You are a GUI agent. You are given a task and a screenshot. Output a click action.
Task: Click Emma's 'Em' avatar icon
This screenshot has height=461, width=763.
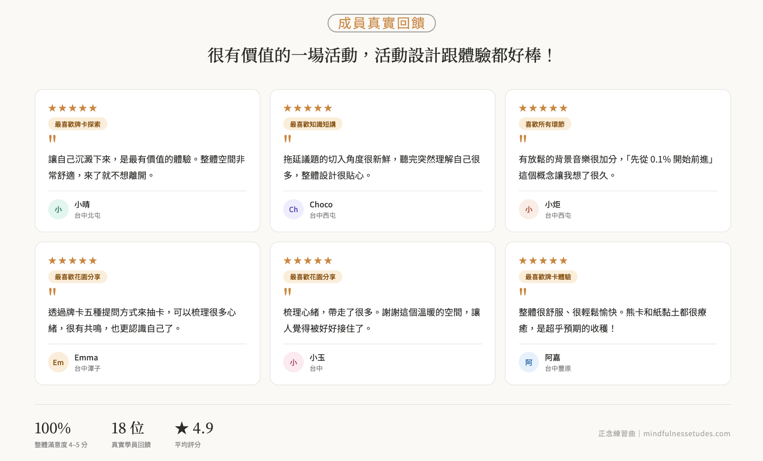[x=58, y=362]
